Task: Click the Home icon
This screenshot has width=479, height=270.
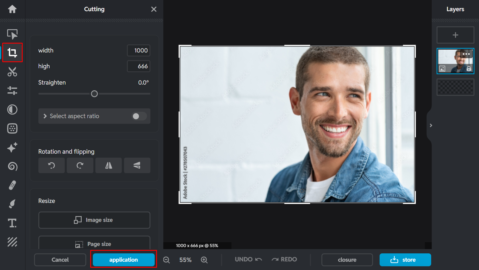Action: pos(12,9)
